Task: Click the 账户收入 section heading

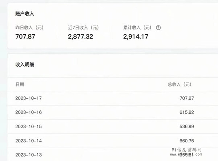Action: [25, 13]
